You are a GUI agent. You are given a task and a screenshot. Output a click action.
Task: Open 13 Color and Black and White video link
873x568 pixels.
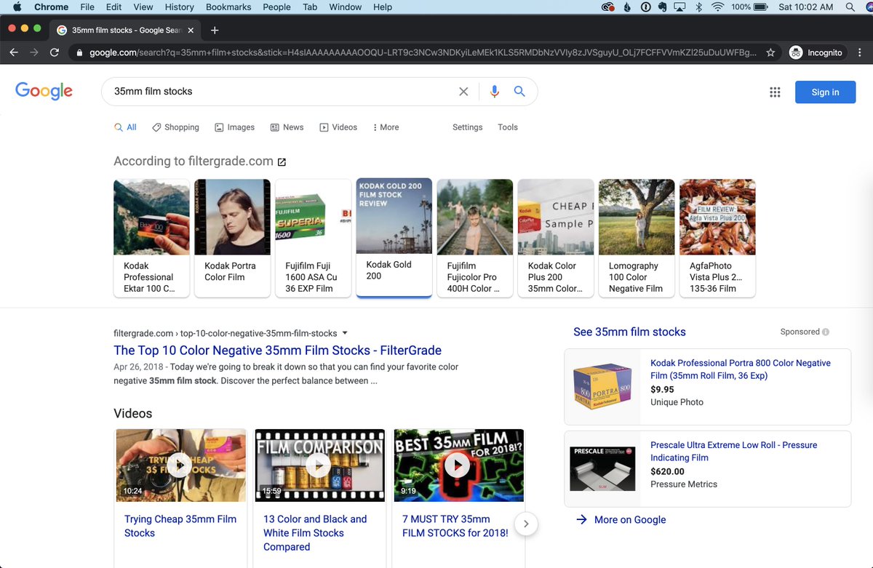pyautogui.click(x=315, y=533)
